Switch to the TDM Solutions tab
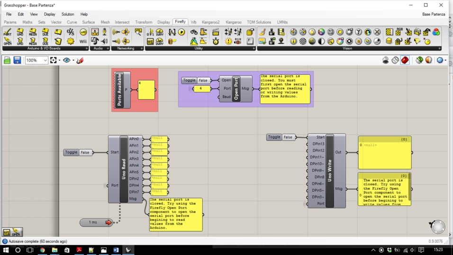The image size is (453, 255). (259, 22)
